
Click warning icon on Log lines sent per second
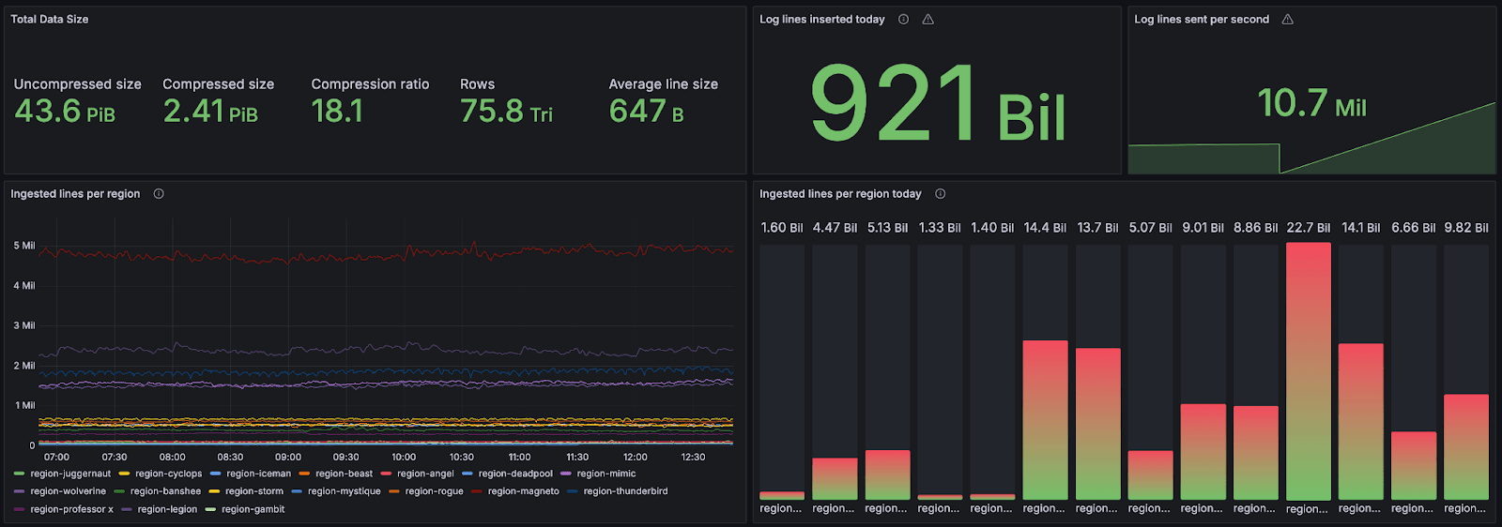pyautogui.click(x=1287, y=20)
